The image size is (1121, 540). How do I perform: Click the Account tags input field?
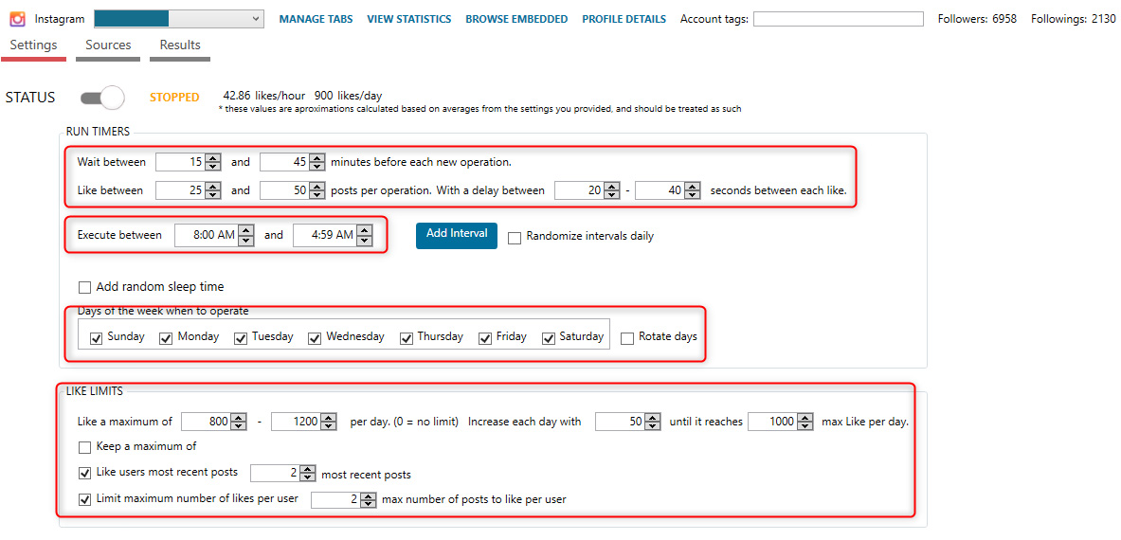[839, 19]
